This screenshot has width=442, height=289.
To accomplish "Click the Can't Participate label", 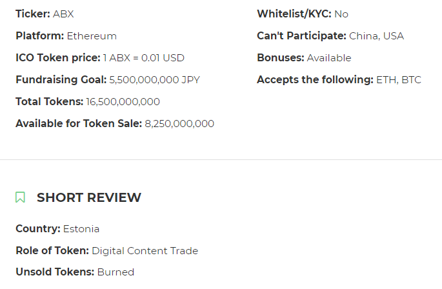I will click(x=301, y=35).
